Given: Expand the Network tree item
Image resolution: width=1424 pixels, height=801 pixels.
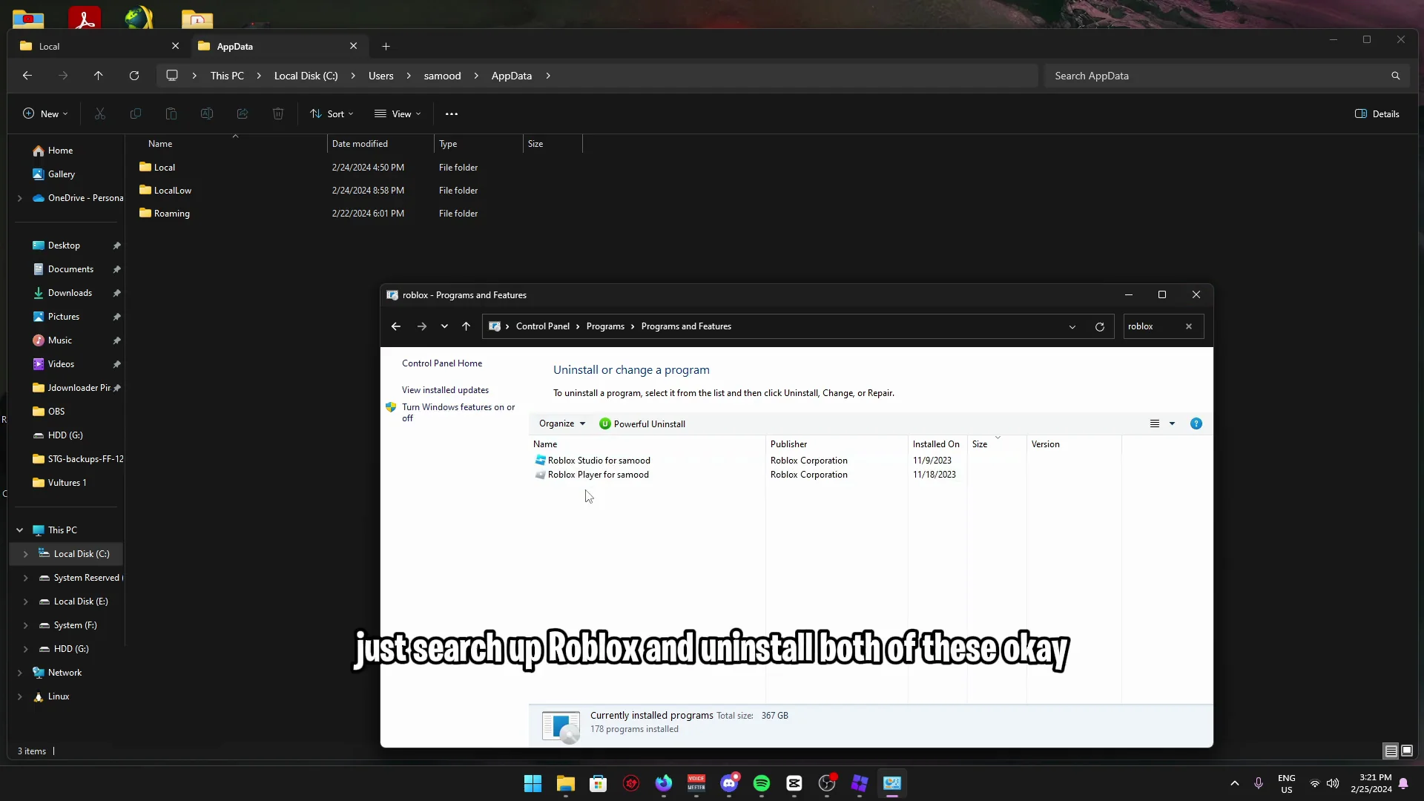Looking at the screenshot, I should 20,673.
